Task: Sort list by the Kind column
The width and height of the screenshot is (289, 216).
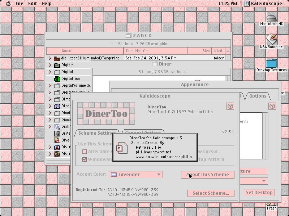Action: click(218, 51)
